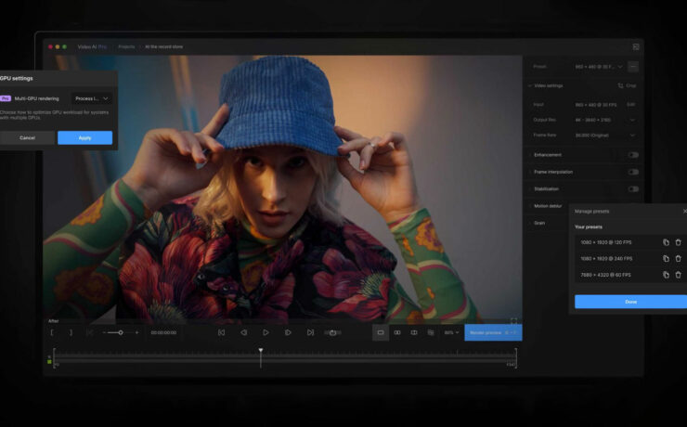The image size is (687, 427).
Task: Click the fullscreen preview icon
Action: point(513,321)
